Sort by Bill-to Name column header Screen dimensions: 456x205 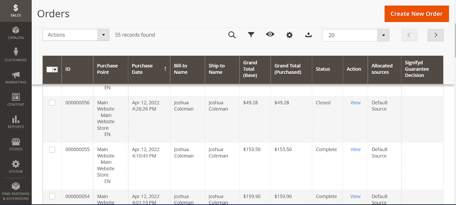click(188, 69)
